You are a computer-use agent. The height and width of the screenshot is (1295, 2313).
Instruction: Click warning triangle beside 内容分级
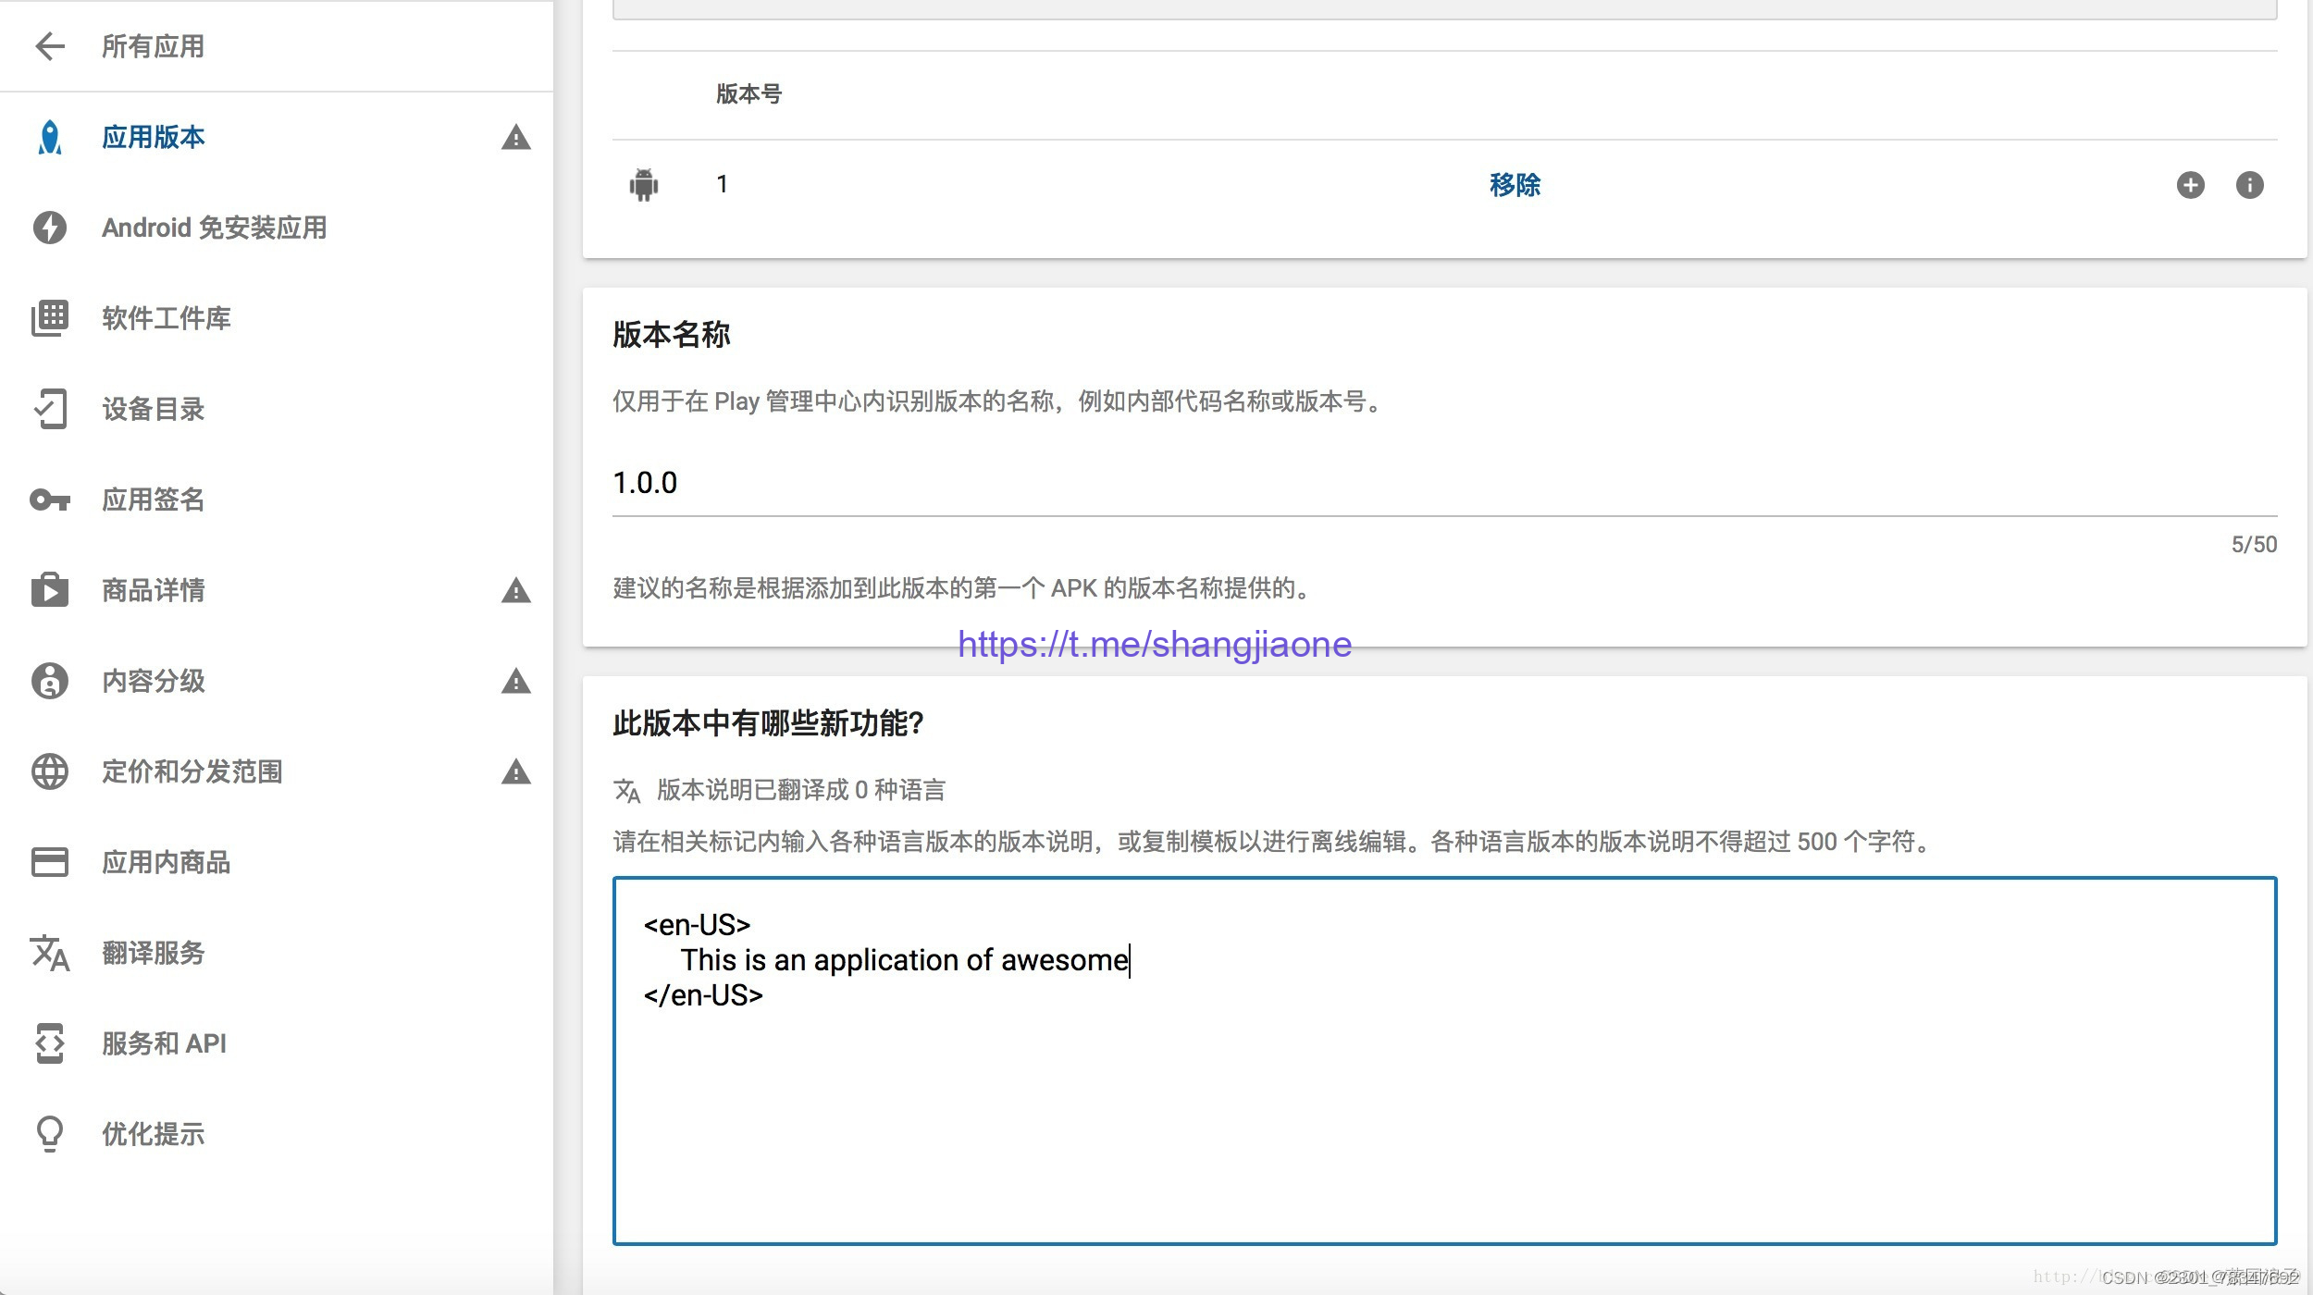coord(515,682)
